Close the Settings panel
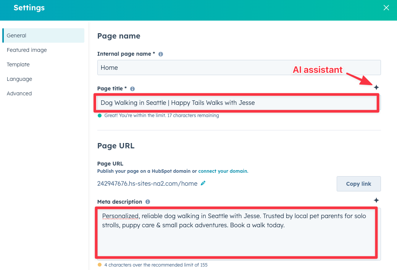The image size is (397, 270). click(386, 8)
